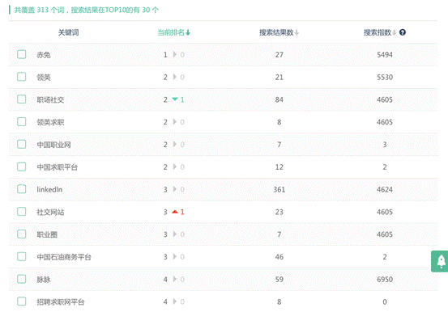Open the search index help question-mark icon
The image size is (448, 312).
pyautogui.click(x=403, y=32)
